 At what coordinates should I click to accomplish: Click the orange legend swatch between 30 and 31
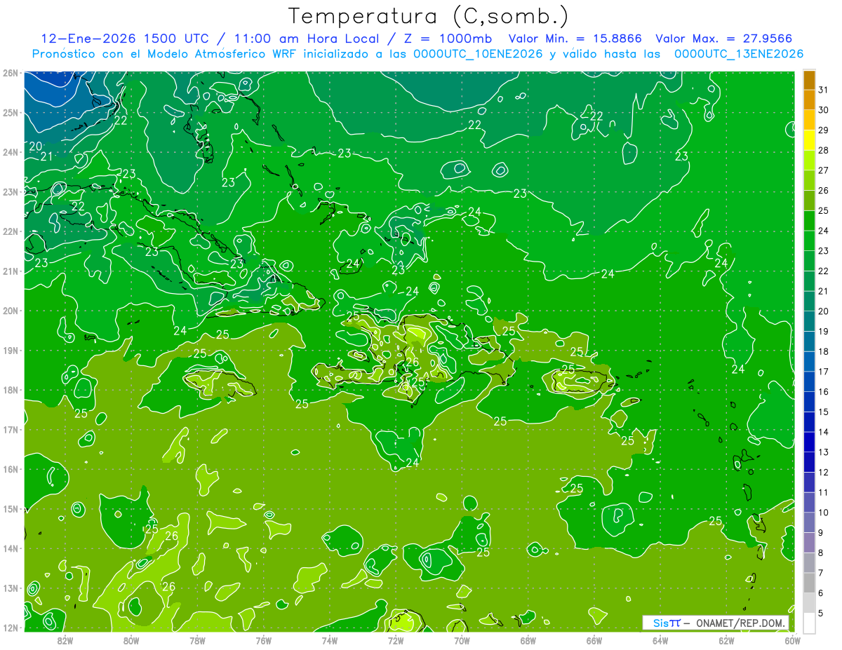pyautogui.click(x=809, y=100)
